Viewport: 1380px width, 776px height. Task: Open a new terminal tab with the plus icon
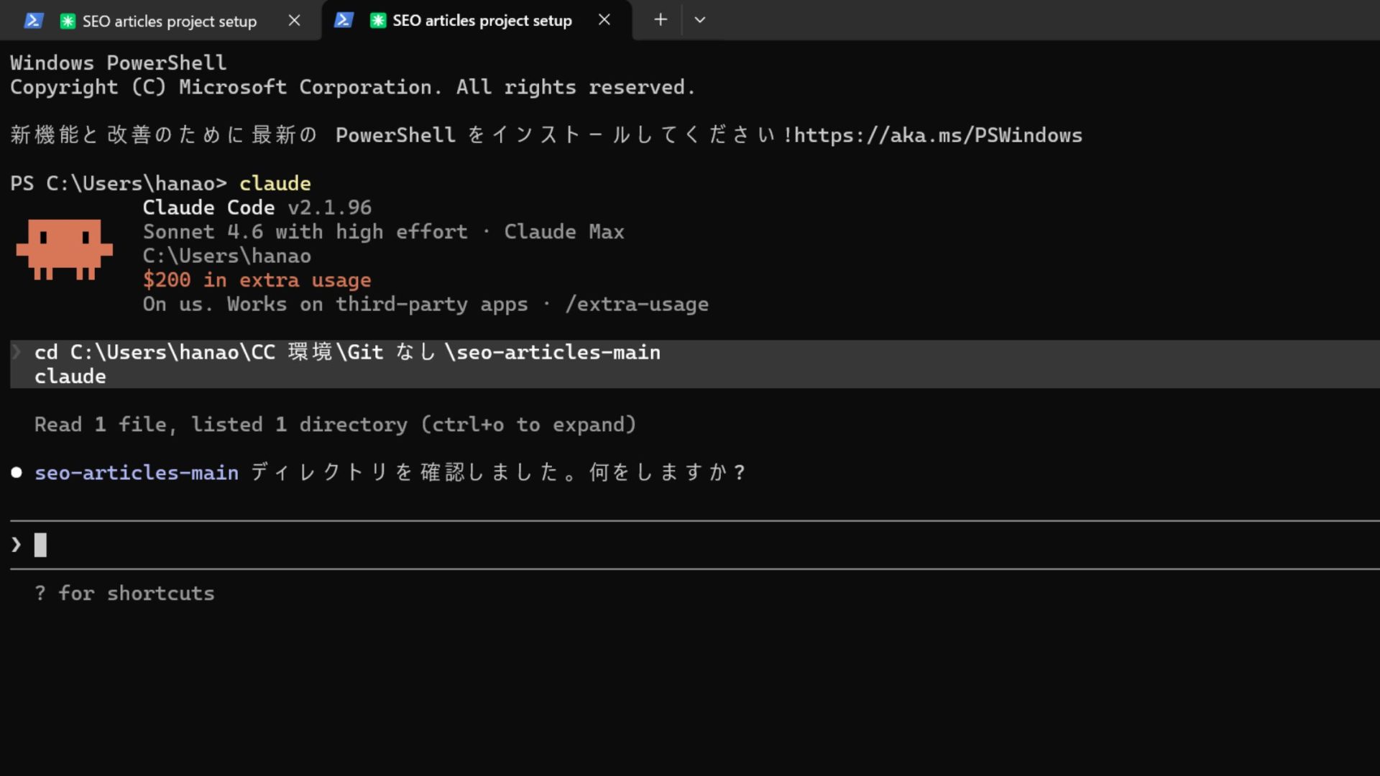click(x=659, y=19)
